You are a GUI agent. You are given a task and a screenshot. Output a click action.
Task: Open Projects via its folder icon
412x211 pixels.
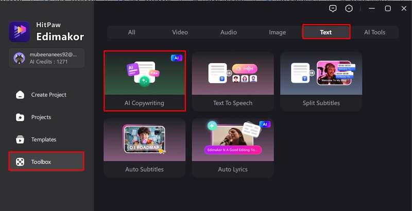click(x=20, y=117)
